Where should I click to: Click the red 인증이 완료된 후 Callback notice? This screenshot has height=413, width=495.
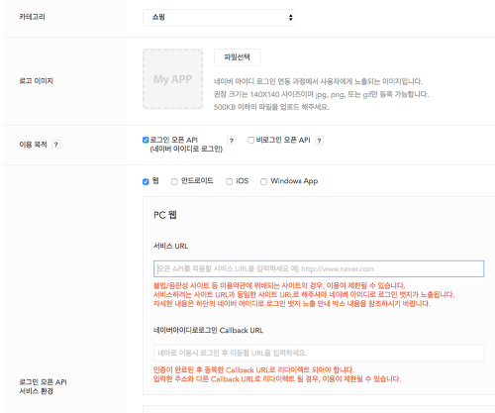pos(253,369)
